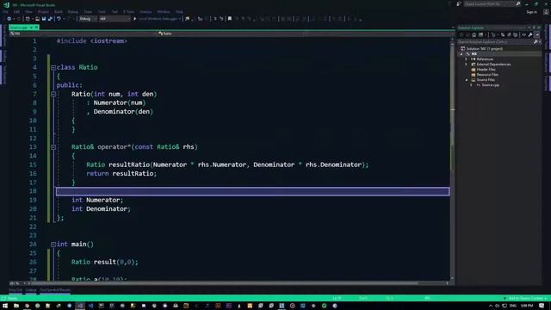Close the Source.cpp editor tab

(x=36, y=28)
